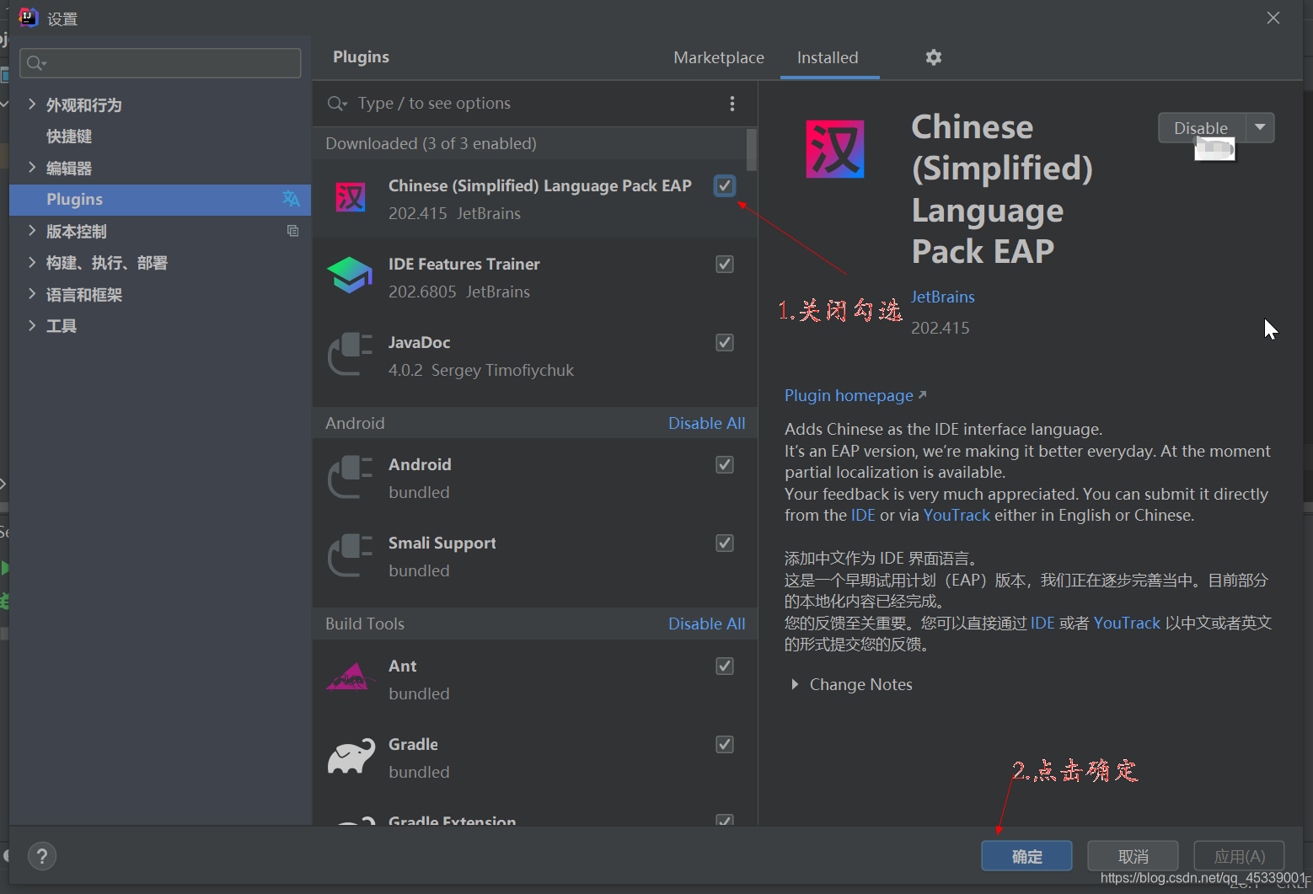Expand the 编辑器 tree node

point(32,167)
